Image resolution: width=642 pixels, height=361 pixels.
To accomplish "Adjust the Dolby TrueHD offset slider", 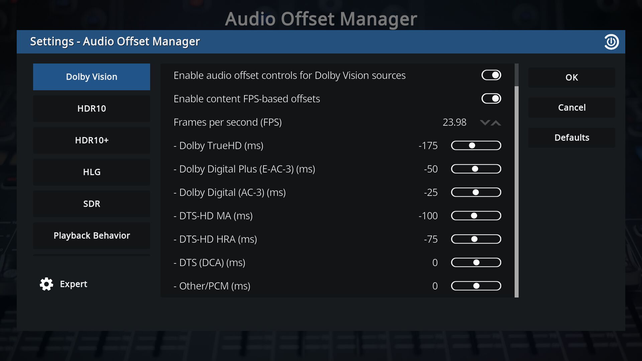I will click(x=476, y=145).
